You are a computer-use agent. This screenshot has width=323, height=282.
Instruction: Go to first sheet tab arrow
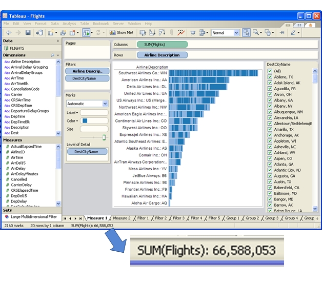point(65,218)
